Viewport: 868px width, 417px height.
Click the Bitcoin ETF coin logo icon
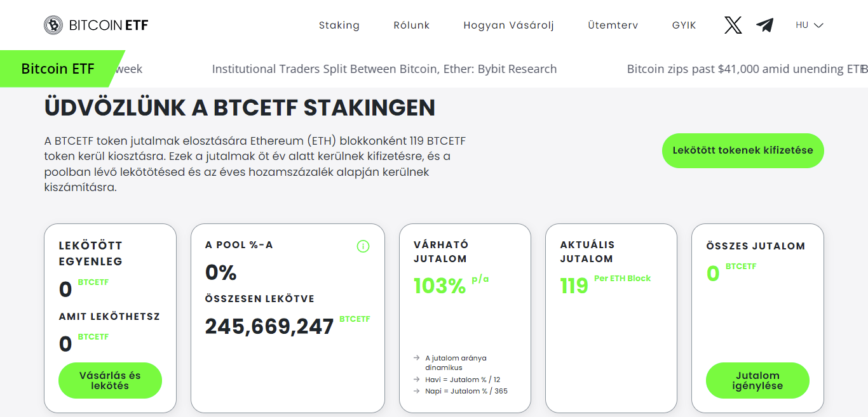point(53,25)
